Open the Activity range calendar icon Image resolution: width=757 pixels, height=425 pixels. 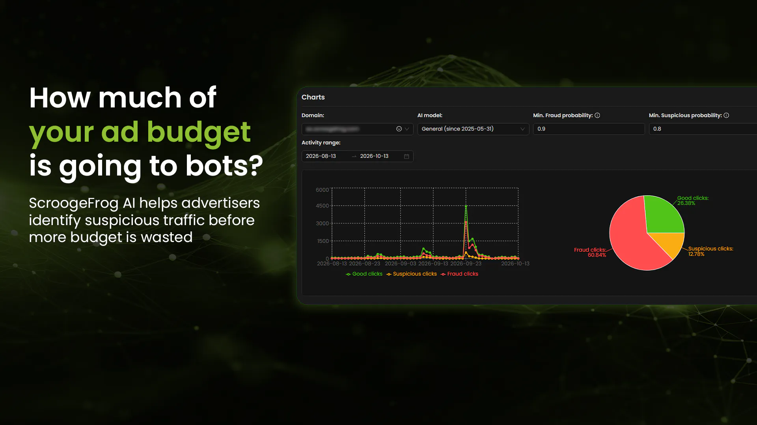(406, 156)
